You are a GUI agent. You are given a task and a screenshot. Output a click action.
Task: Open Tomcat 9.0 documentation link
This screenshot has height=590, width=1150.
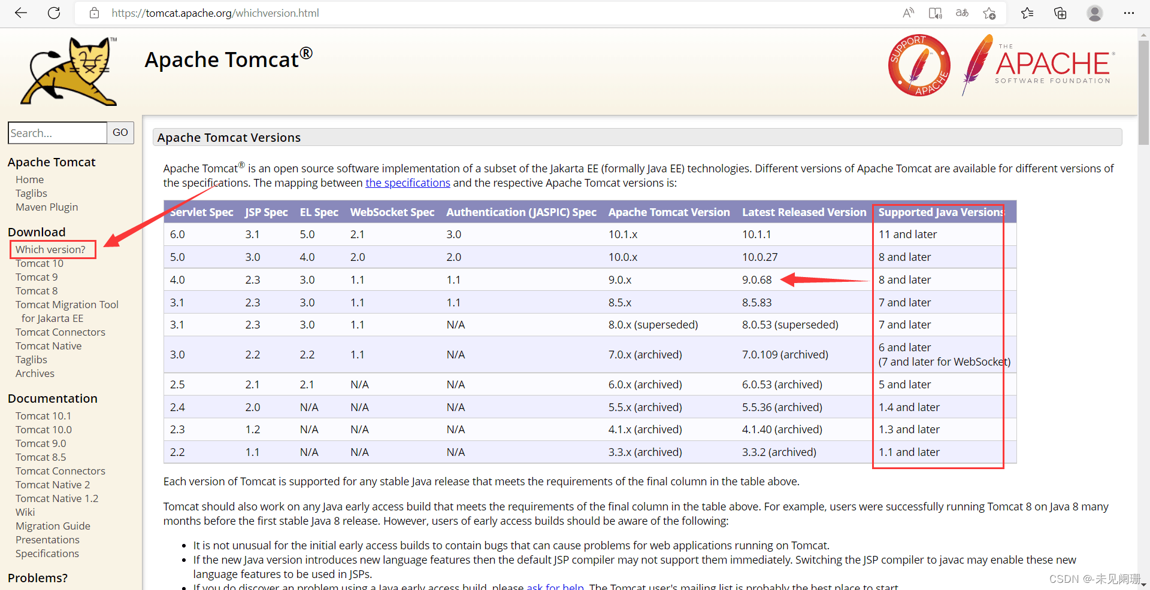[41, 443]
